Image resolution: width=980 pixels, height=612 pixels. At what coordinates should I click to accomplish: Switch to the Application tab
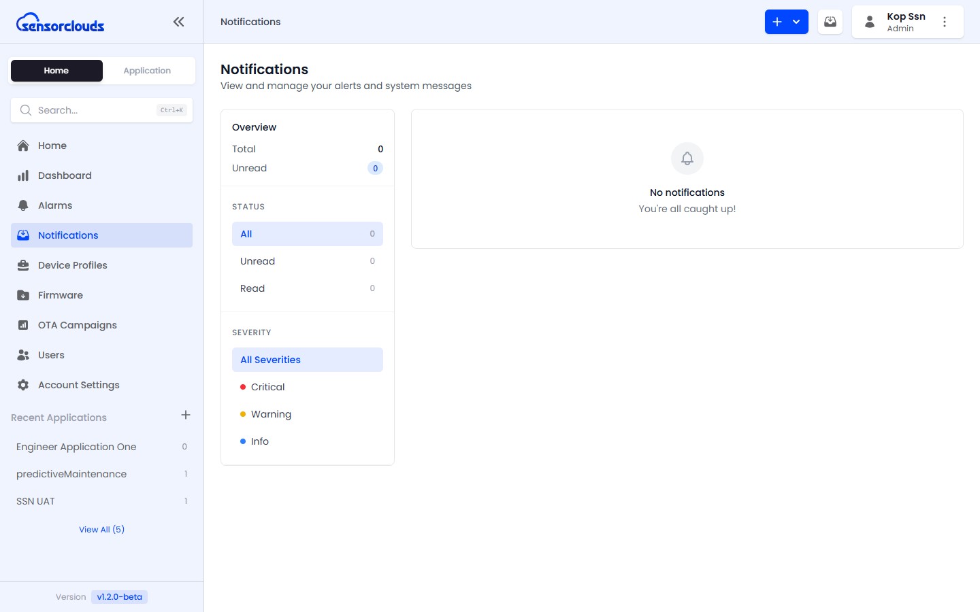point(147,71)
